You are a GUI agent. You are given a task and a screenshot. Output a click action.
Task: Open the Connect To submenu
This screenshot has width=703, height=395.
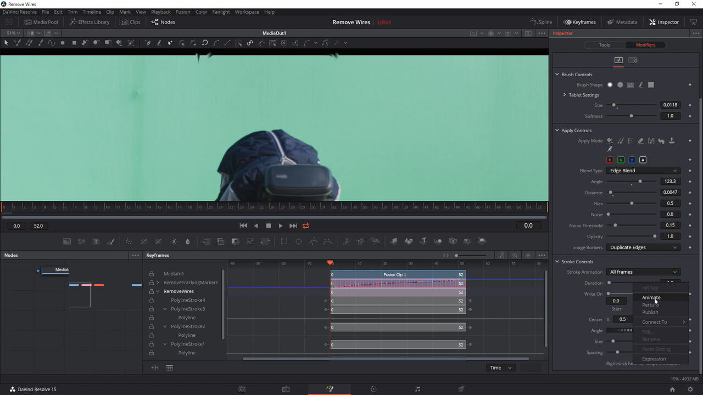[660, 322]
